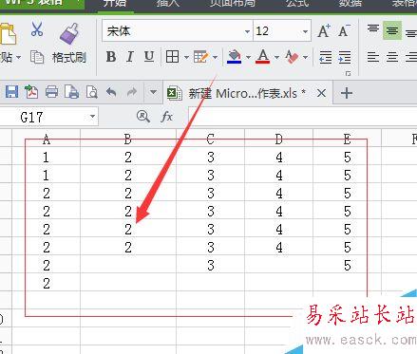Apply cell borders icon
Viewport: 417px width, 354px height.
pyautogui.click(x=172, y=57)
